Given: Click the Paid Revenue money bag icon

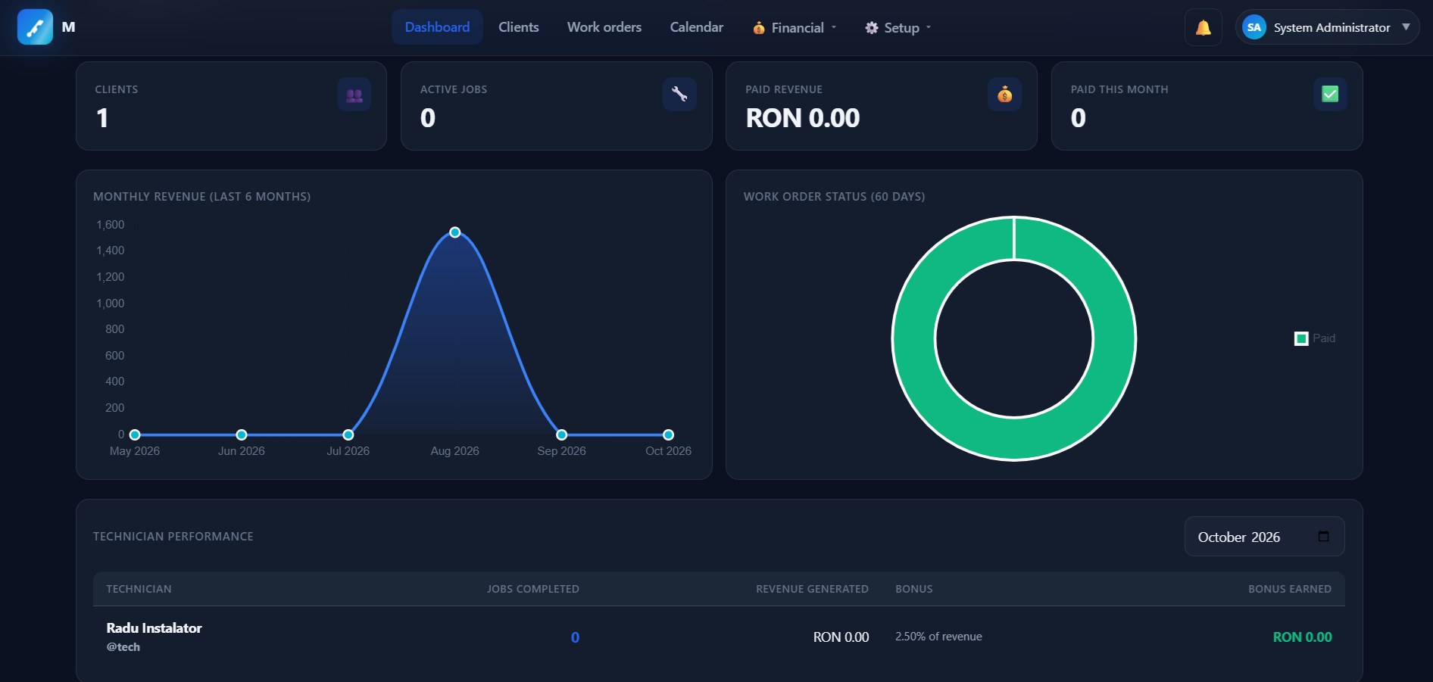Looking at the screenshot, I should click(x=1004, y=95).
